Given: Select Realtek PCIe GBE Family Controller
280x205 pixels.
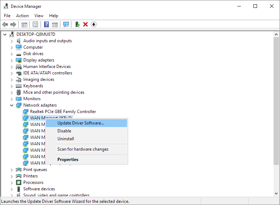Looking at the screenshot, I should 63,112.
